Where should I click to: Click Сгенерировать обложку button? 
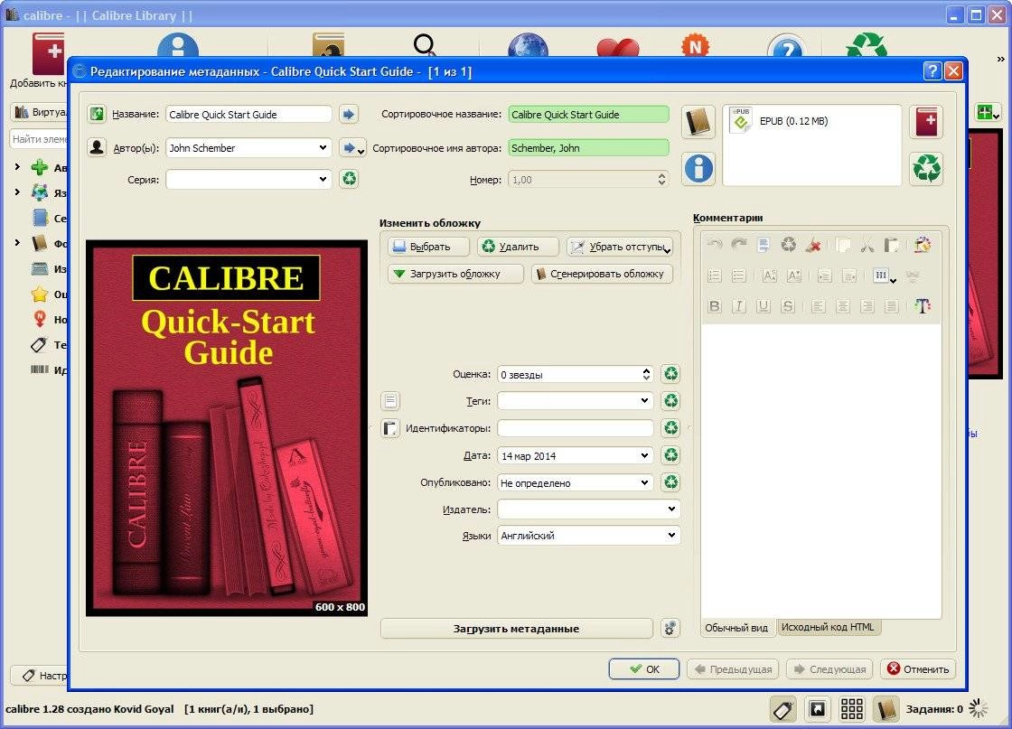click(x=602, y=274)
